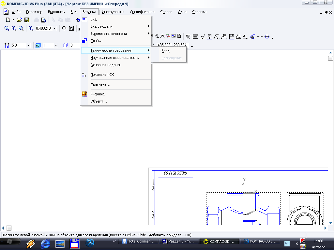Click the X coordinate field -485.603

tap(164, 45)
